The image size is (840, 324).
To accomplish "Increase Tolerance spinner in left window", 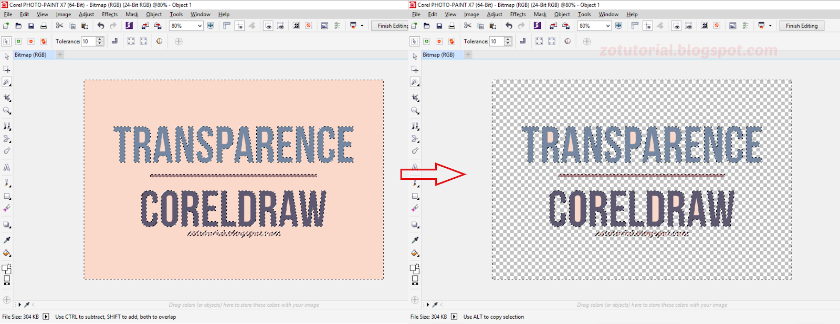I will coord(100,39).
